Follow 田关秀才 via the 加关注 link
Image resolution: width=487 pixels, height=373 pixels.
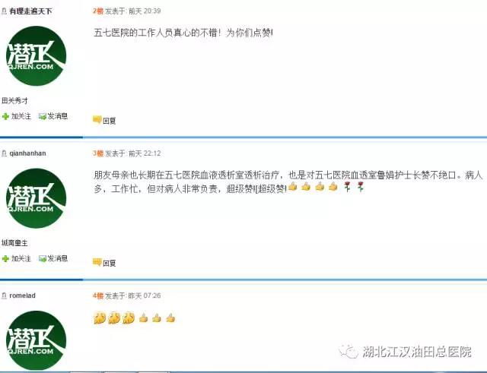click(x=21, y=116)
